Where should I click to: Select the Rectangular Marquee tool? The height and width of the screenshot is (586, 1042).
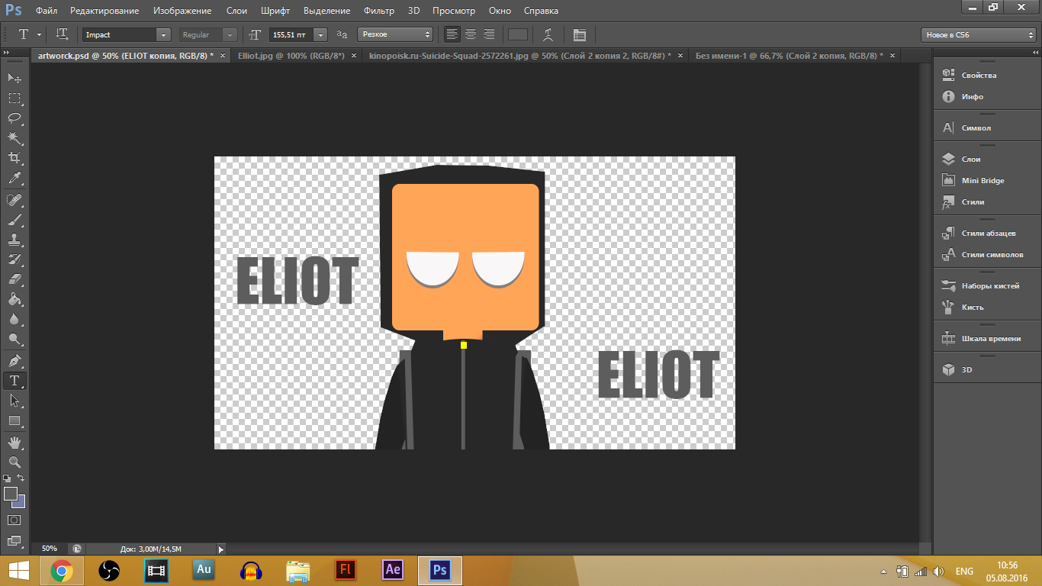point(14,98)
